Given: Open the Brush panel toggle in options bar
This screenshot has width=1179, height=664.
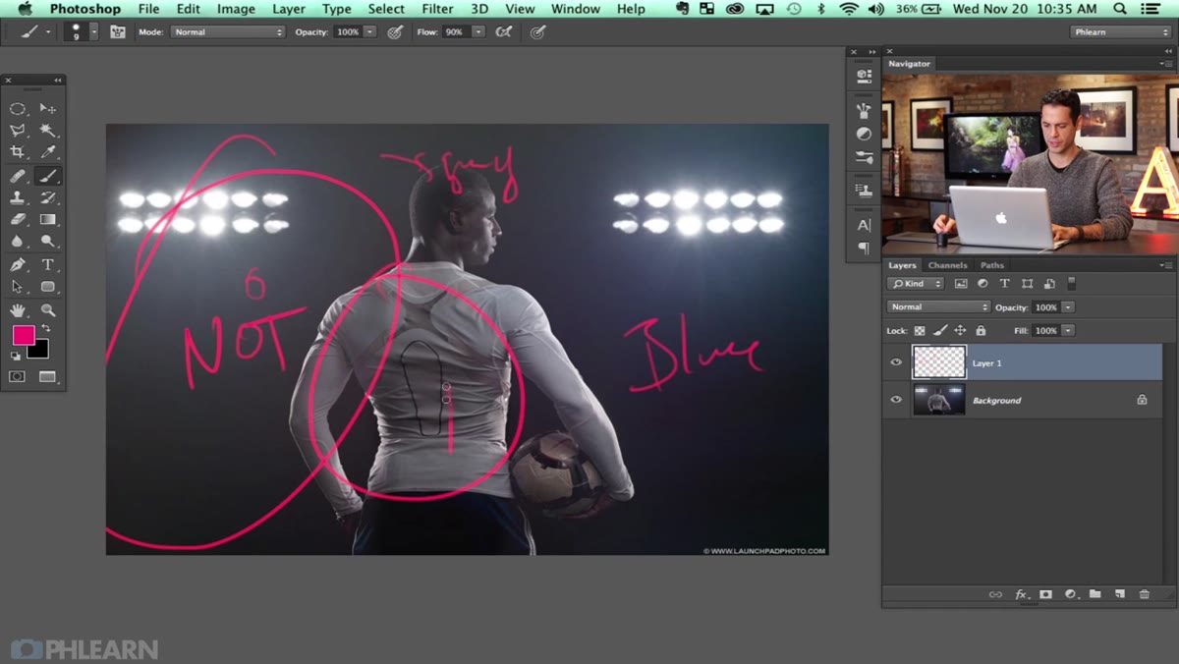Looking at the screenshot, I should 118,31.
